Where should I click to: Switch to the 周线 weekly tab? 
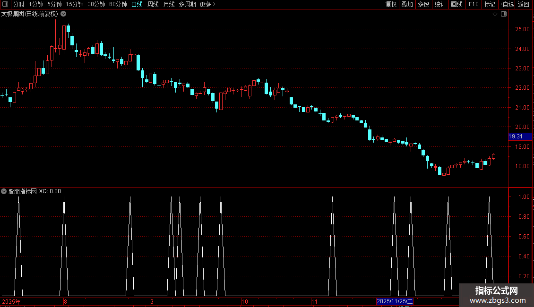click(153, 4)
